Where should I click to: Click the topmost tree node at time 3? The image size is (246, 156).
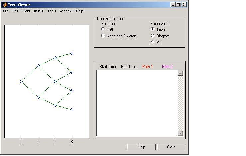[72, 53]
